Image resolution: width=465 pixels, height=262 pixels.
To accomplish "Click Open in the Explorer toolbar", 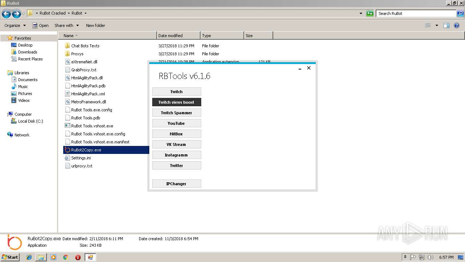I will (x=40, y=25).
